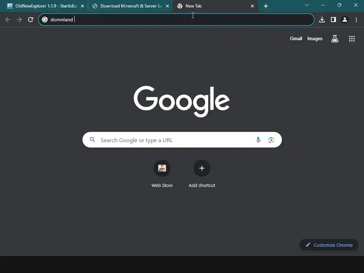Open the Search Labs flask icon
The width and height of the screenshot is (364, 273).
click(x=335, y=39)
